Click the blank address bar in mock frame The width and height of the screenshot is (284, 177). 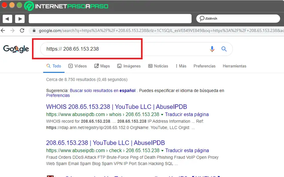coord(110,19)
